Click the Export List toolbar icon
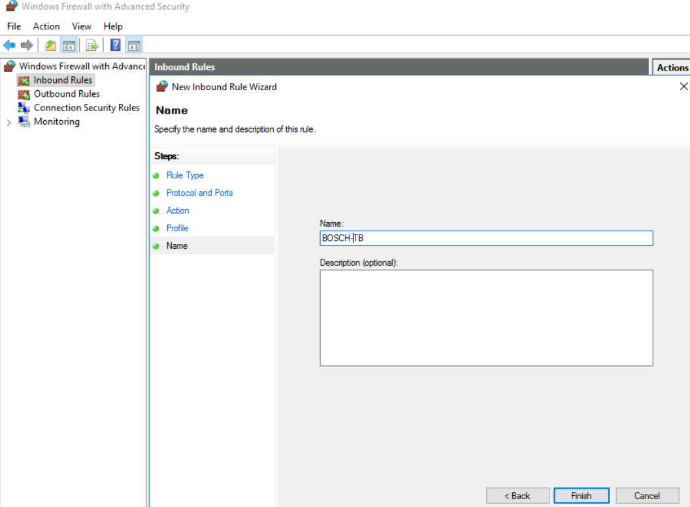This screenshot has width=690, height=507. (x=91, y=45)
